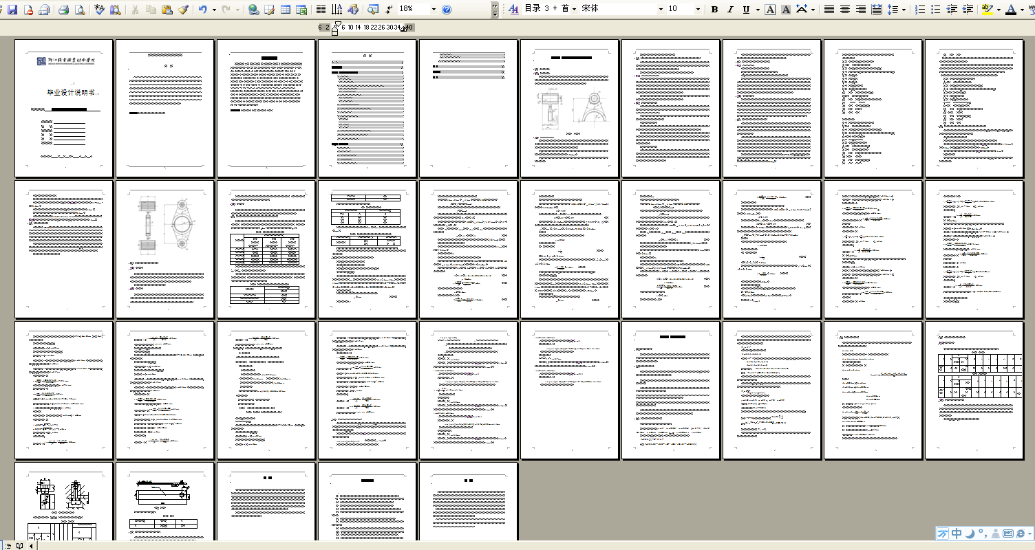Image resolution: width=1035 pixels, height=550 pixels.
Task: Open the Tables and Borders toolbar
Action: [x=269, y=10]
